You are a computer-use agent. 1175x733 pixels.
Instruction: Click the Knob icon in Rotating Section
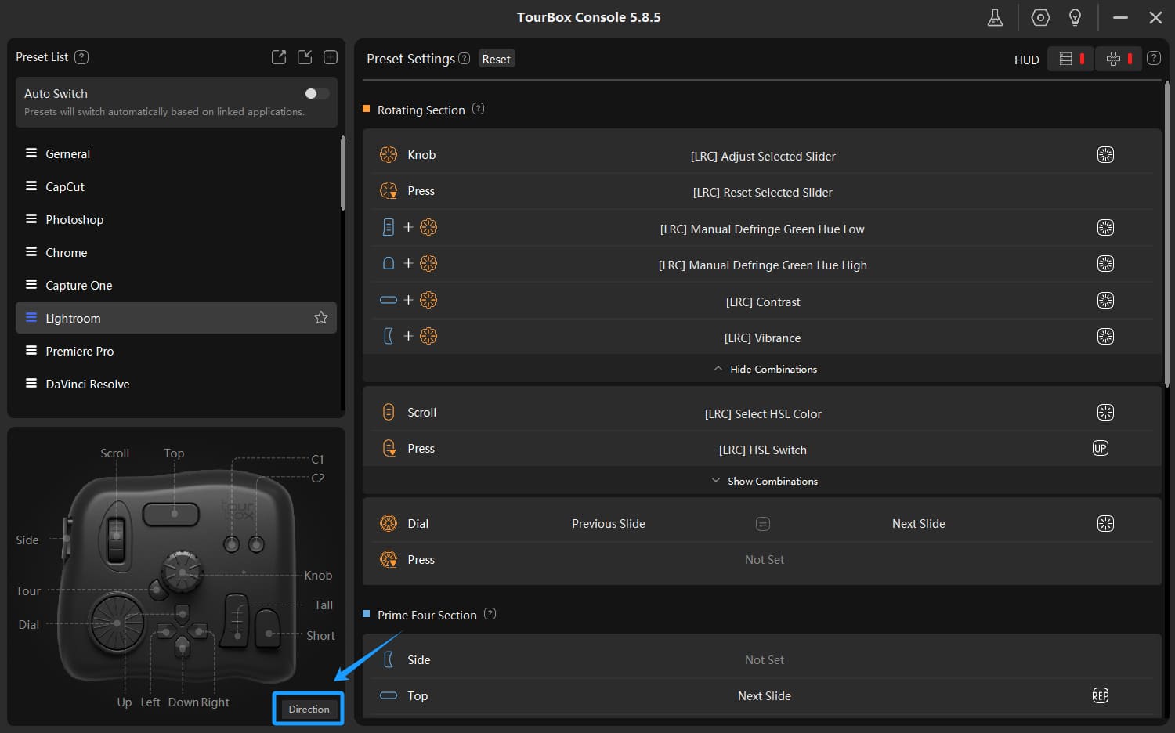(389, 154)
